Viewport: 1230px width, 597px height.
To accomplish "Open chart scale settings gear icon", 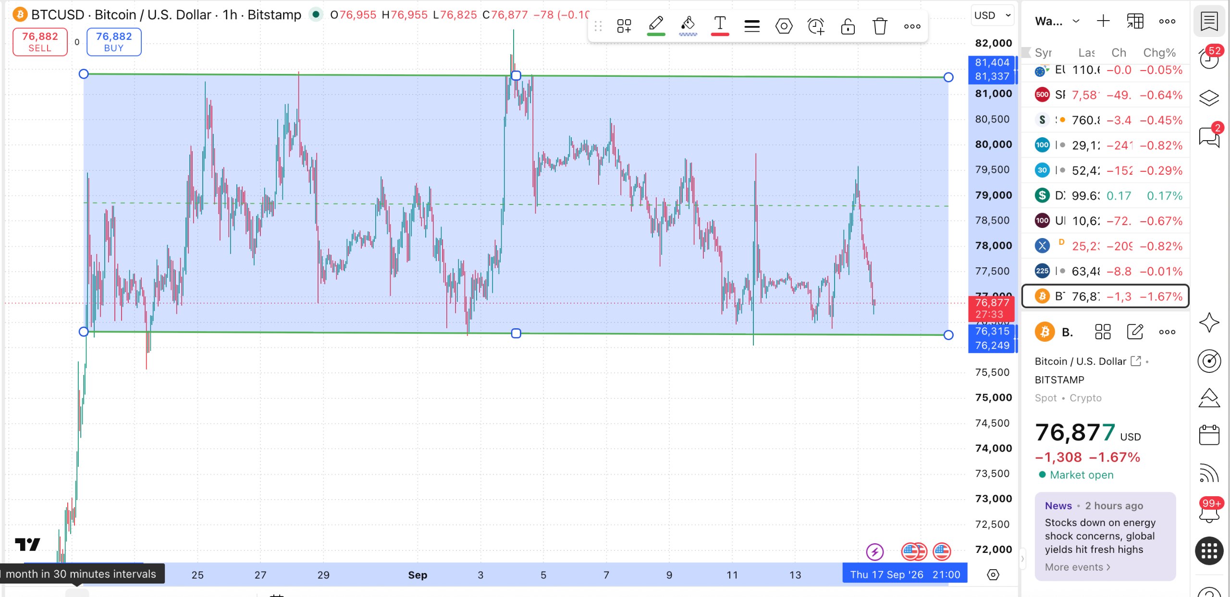I will coord(993,574).
